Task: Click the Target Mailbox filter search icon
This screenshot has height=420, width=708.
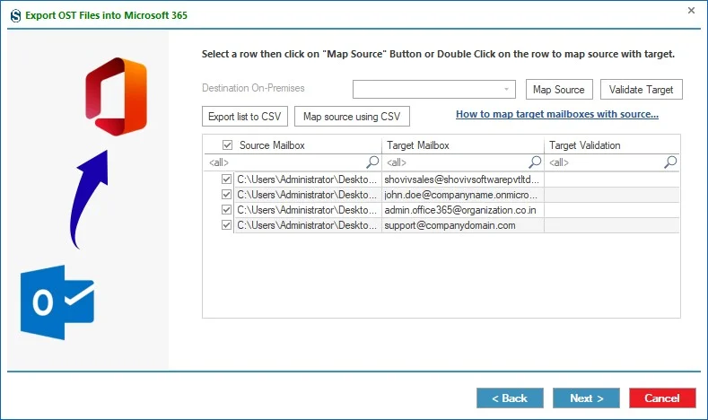Action: tap(535, 162)
